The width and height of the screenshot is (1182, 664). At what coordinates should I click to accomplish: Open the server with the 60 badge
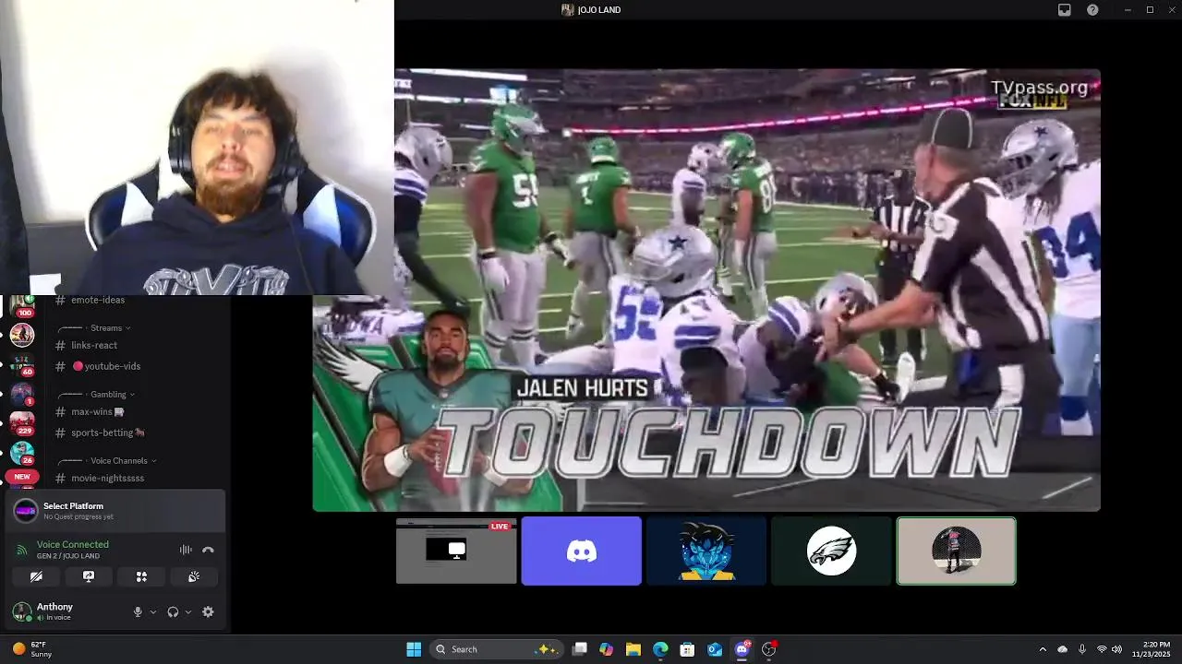22,365
